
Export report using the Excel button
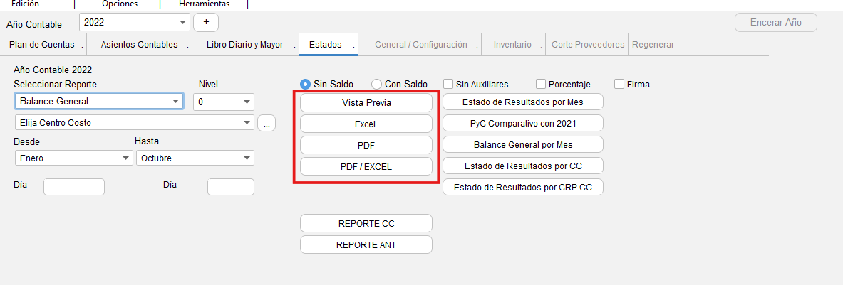366,124
